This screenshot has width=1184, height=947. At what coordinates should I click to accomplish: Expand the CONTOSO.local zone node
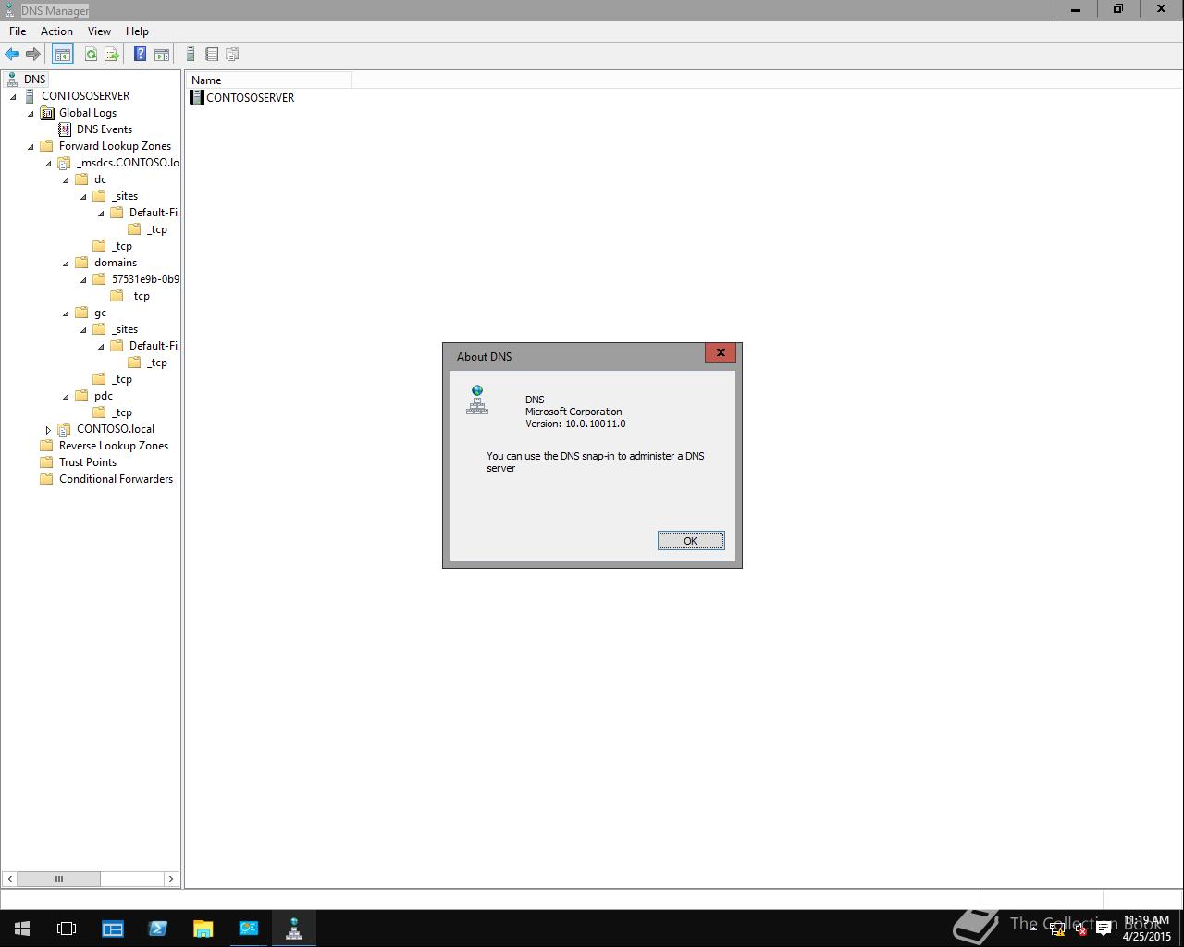tap(48, 429)
